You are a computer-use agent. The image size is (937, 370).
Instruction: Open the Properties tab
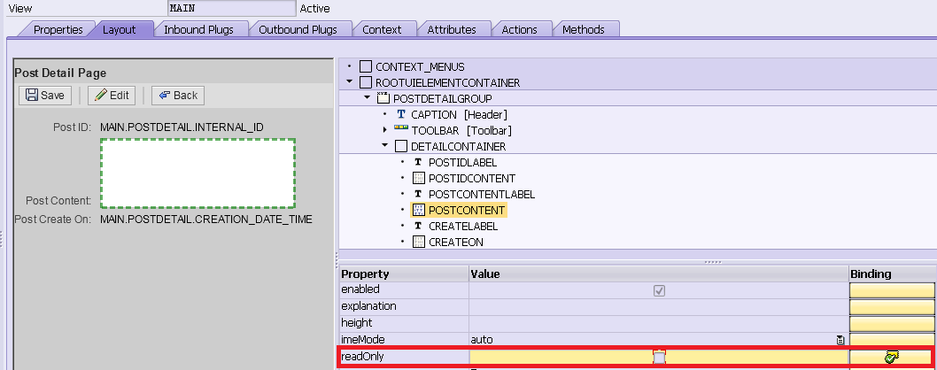(x=58, y=29)
